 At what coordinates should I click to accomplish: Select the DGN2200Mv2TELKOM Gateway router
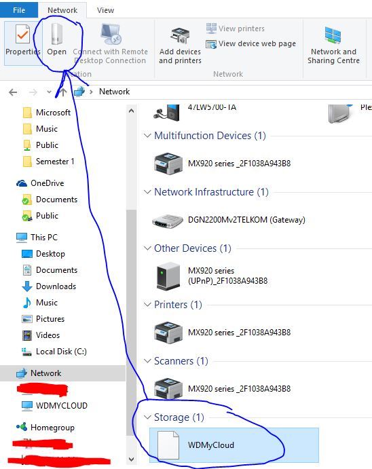pos(229,220)
